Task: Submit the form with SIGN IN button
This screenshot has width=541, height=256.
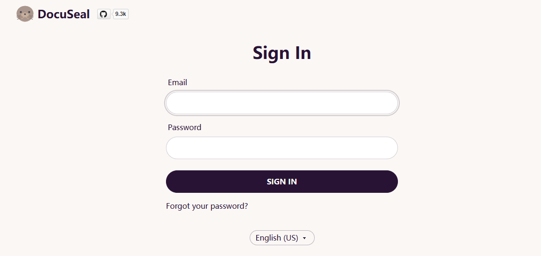Action: point(282,182)
